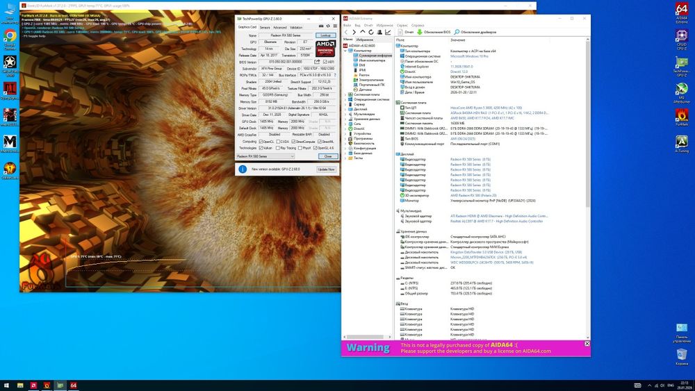Click the AIDA64 up-level arrow icon
The height and width of the screenshot is (391, 695).
[x=363, y=33]
